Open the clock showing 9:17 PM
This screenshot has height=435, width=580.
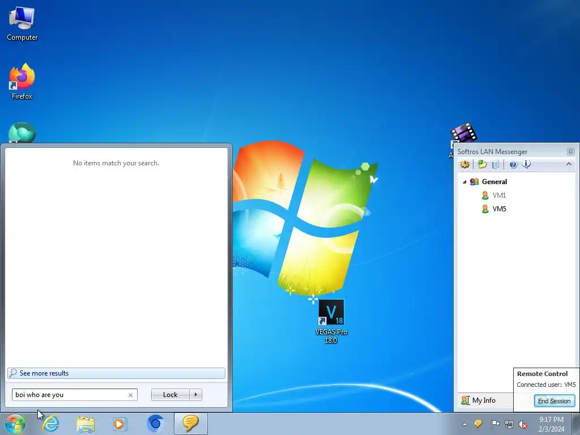tap(551, 424)
